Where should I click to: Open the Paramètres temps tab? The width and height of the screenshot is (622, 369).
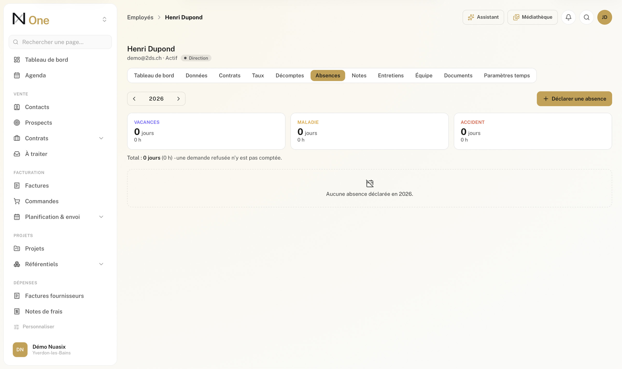507,75
